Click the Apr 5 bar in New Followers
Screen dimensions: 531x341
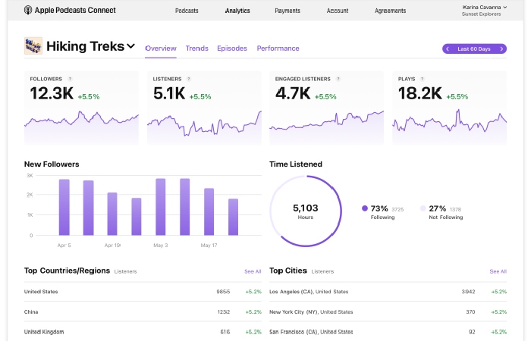[x=64, y=207]
